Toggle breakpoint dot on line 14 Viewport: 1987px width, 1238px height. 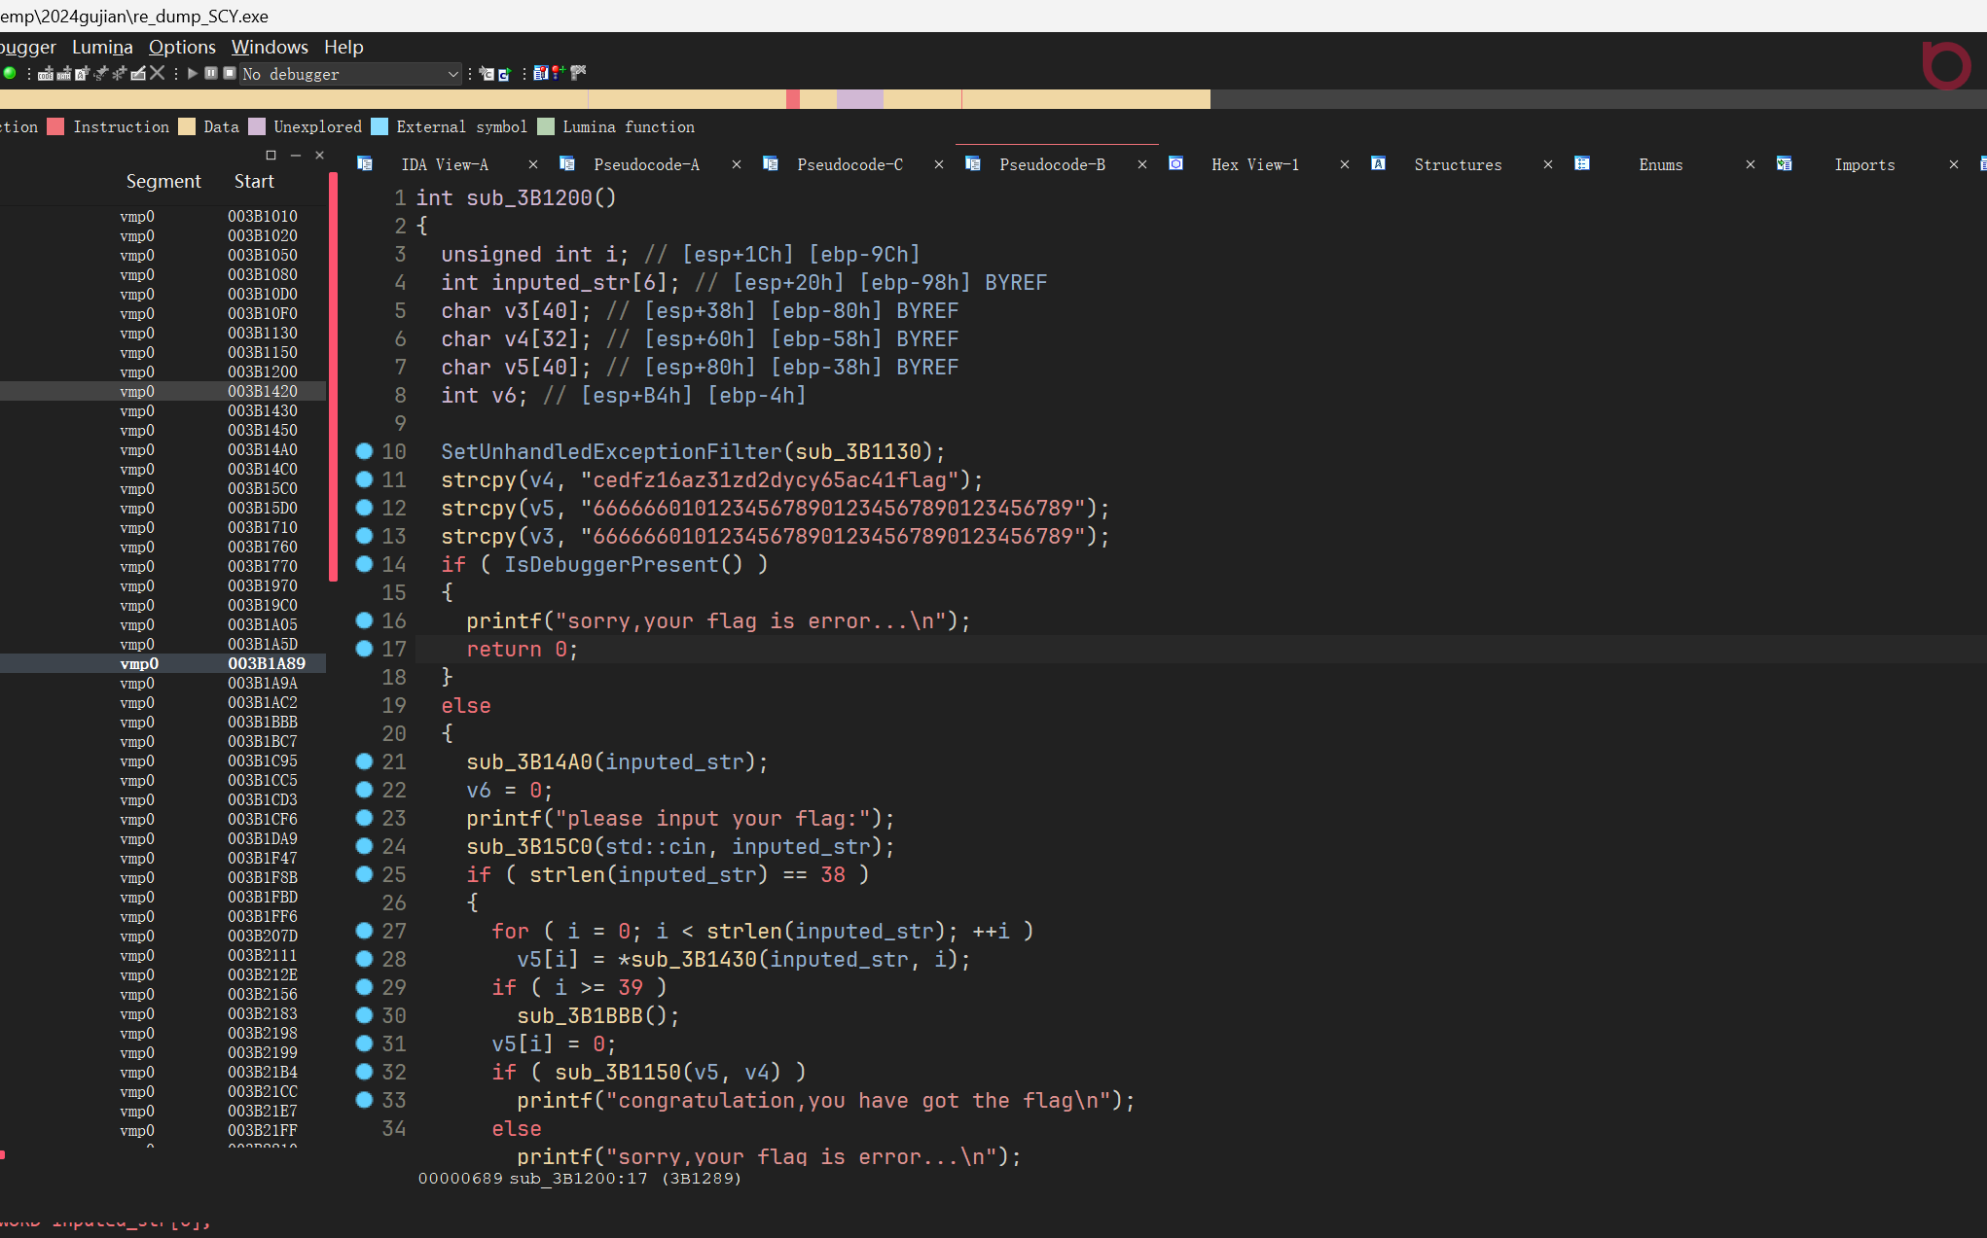point(364,563)
